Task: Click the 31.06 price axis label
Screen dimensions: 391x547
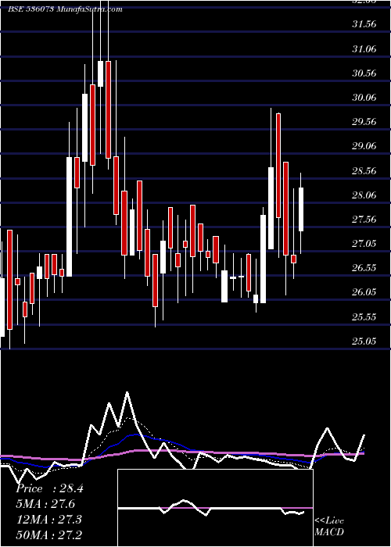Action: tap(364, 48)
